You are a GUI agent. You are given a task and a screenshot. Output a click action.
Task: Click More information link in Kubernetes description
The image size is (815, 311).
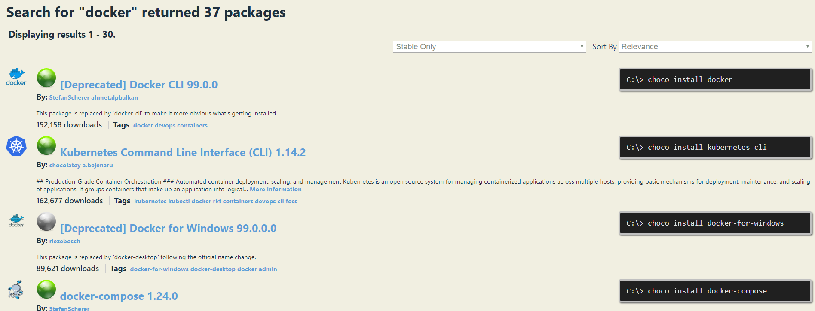click(x=276, y=189)
